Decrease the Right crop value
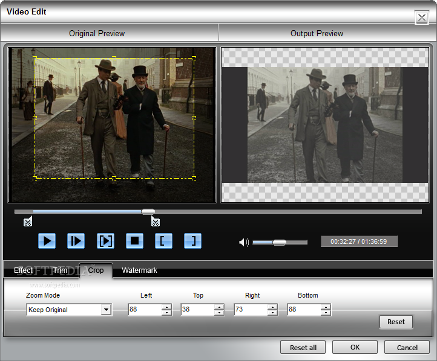 point(272,313)
